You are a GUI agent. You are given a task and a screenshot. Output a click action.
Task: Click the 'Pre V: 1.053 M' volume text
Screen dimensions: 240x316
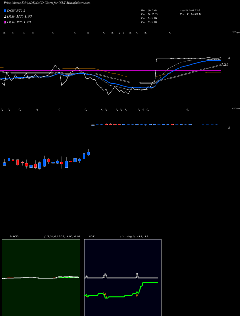190,14
